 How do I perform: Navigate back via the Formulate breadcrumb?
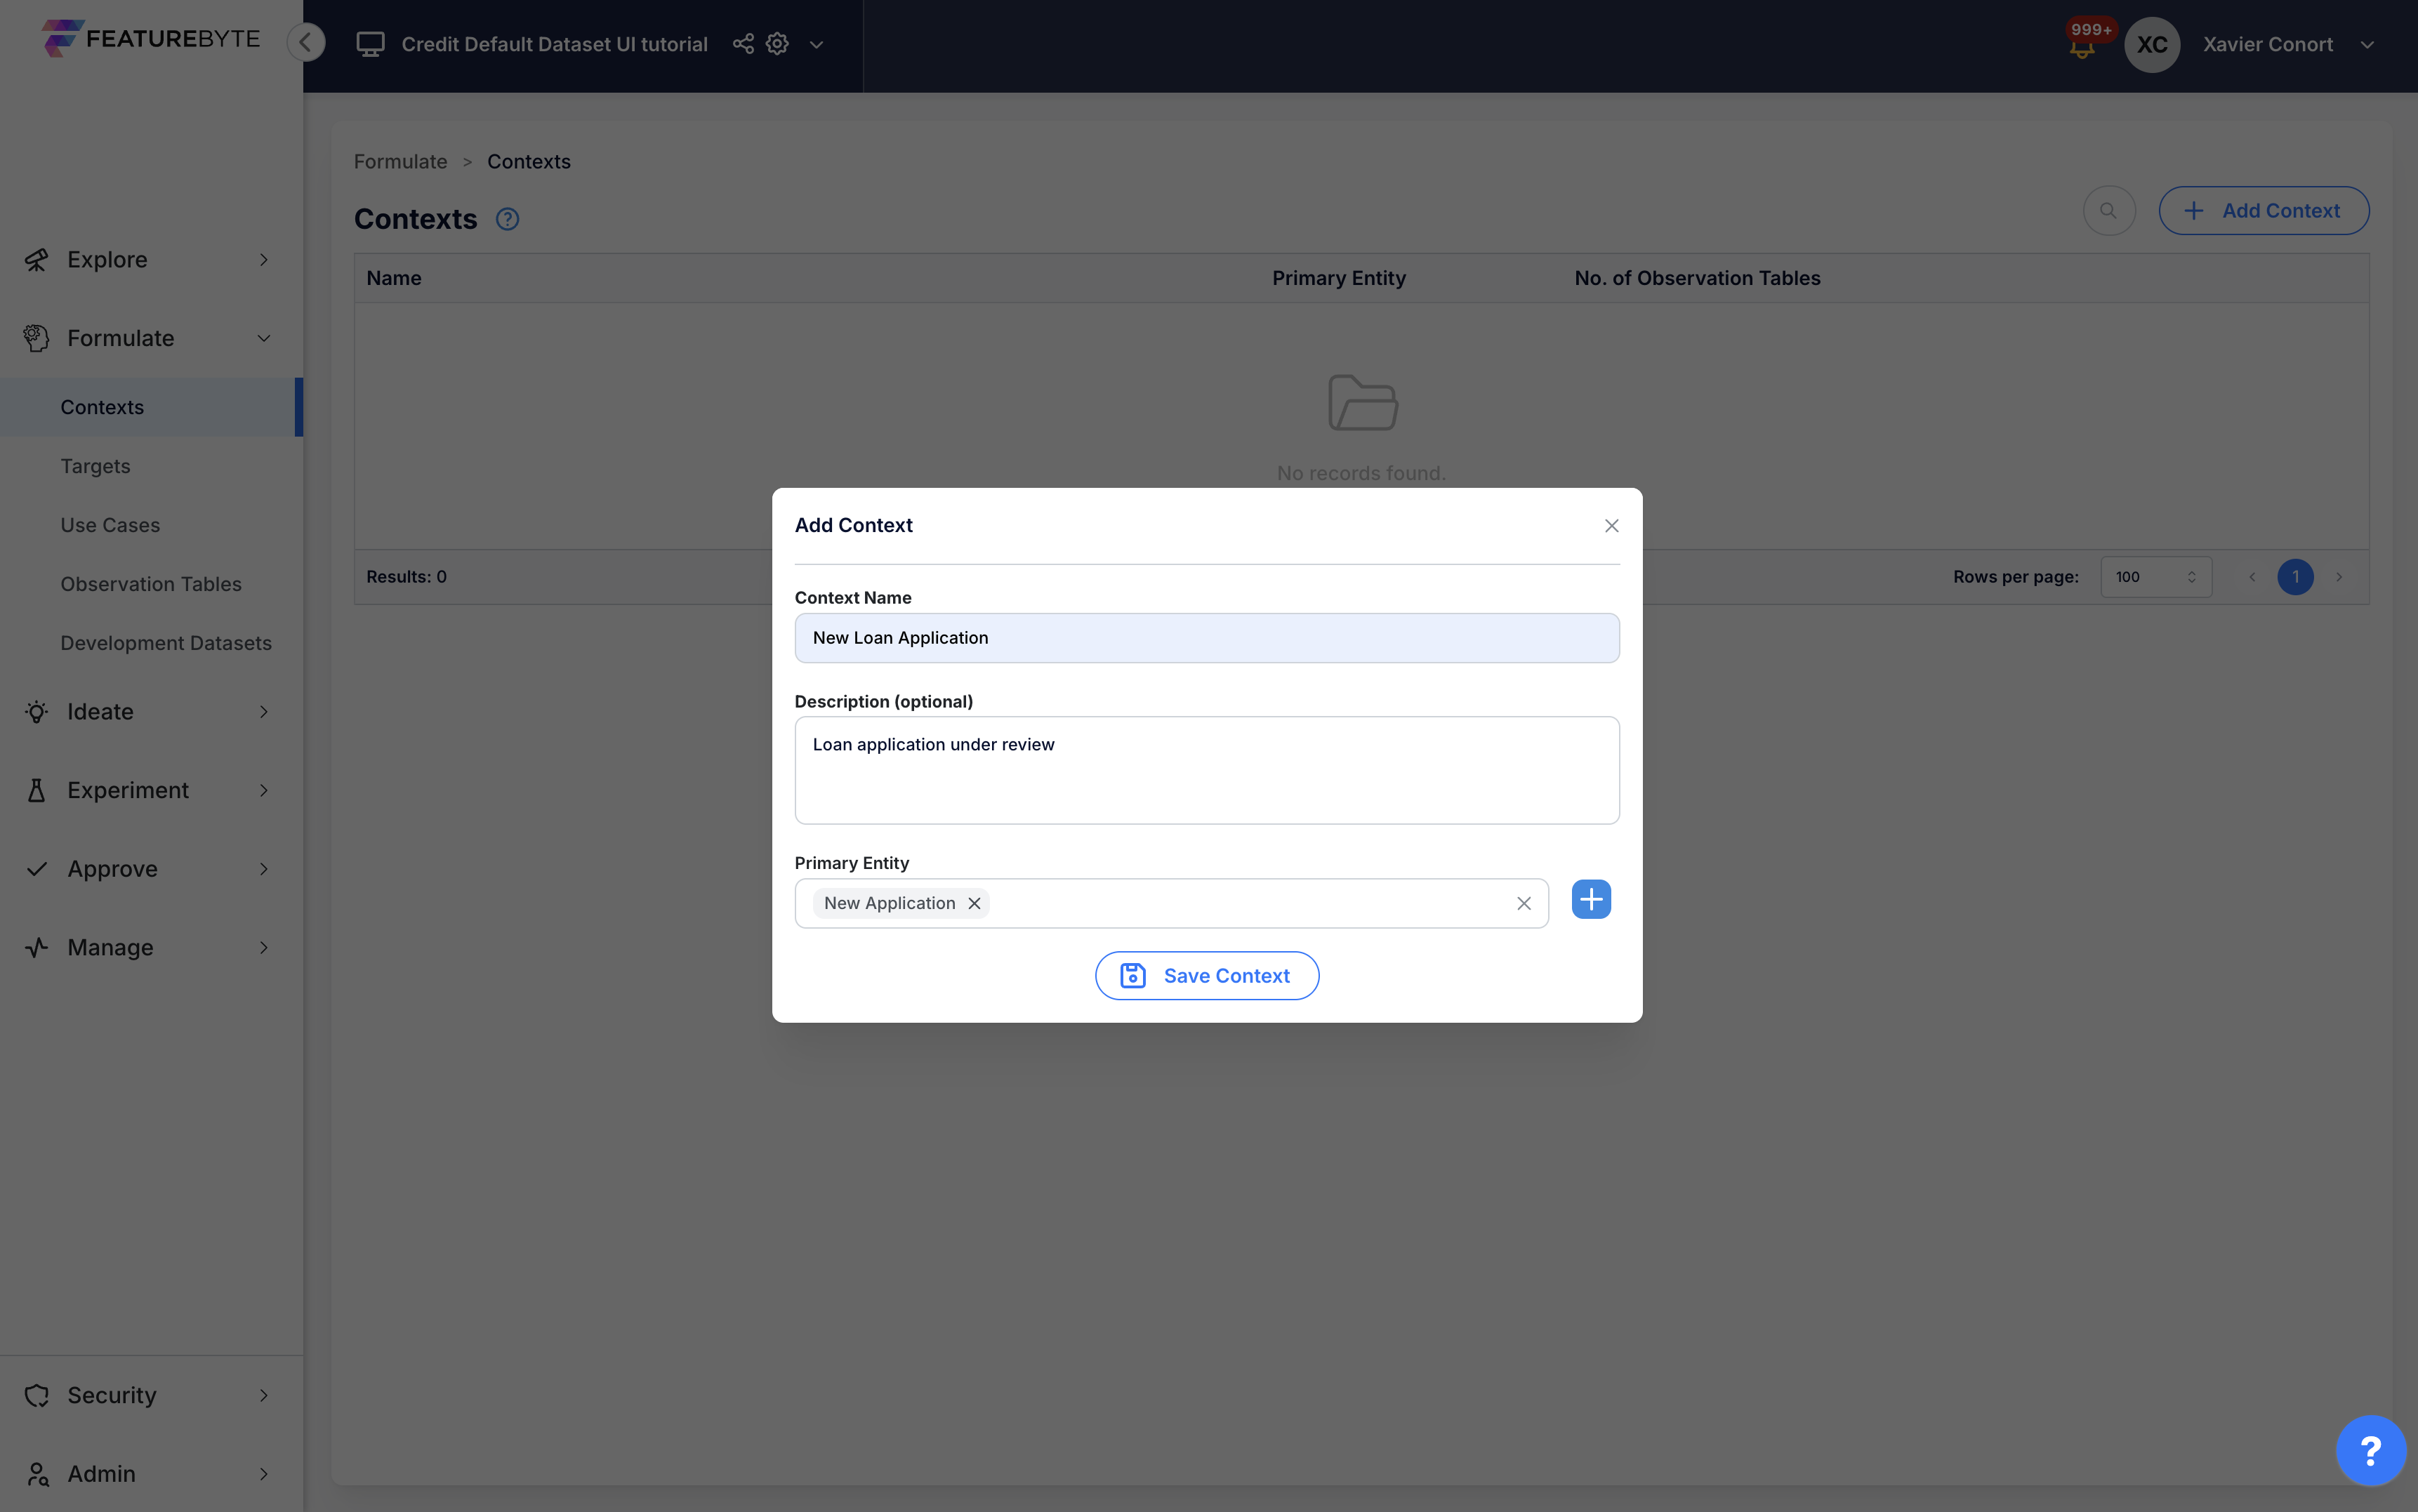(x=400, y=161)
